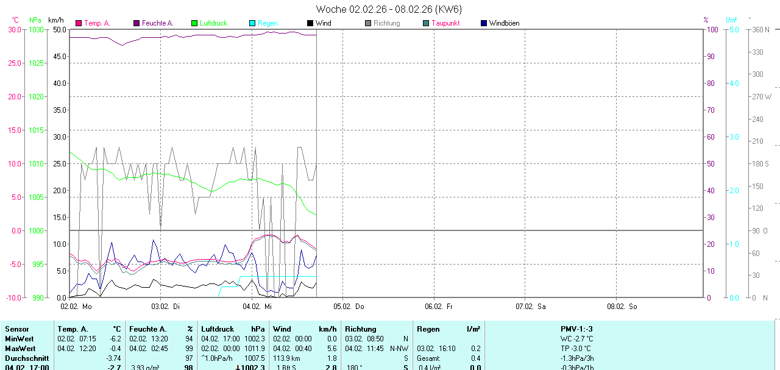This screenshot has width=780, height=370.
Task: Click the MinWert row label
Action: tap(19, 339)
